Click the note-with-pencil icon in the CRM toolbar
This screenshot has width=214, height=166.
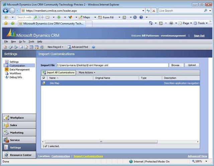coord(26,47)
